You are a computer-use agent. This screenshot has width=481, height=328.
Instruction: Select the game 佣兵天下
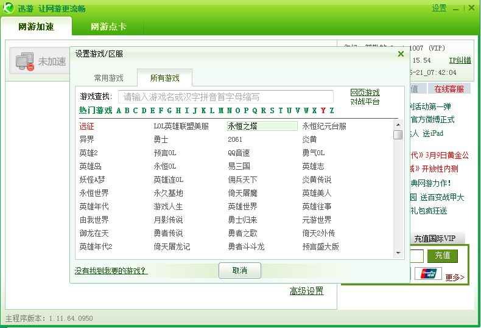coord(242,180)
